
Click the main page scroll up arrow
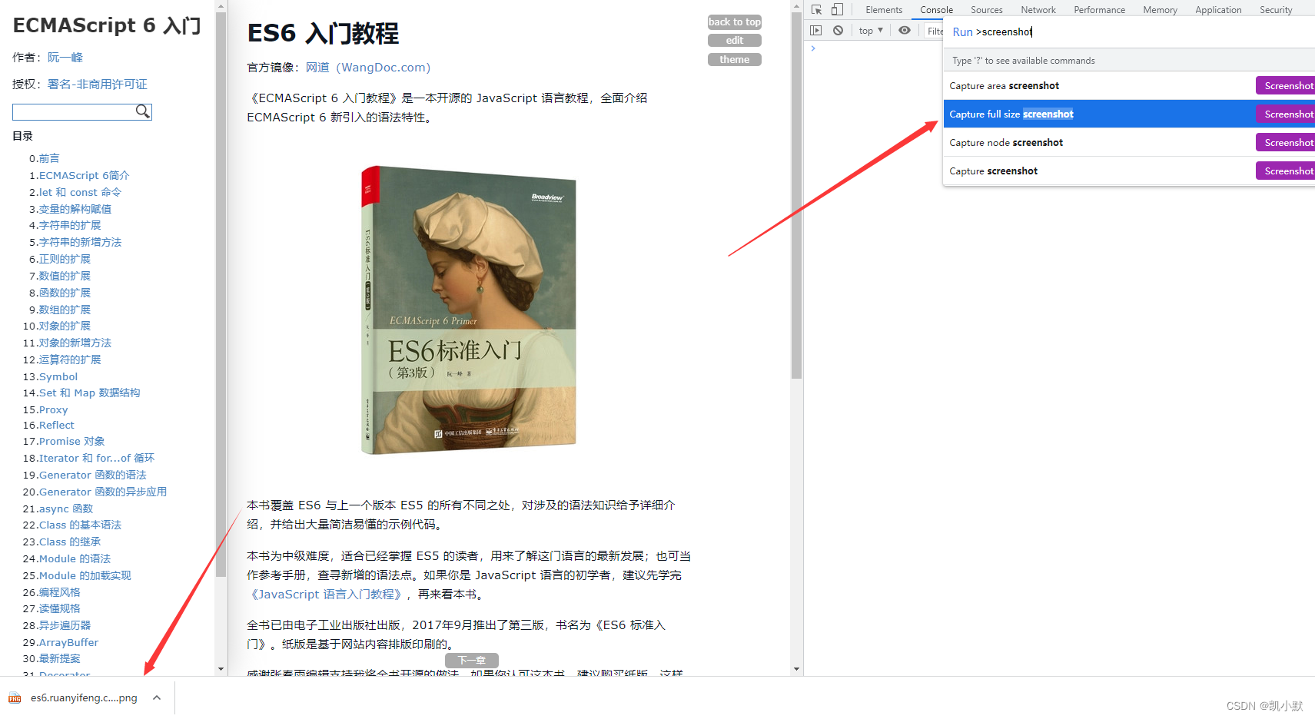796,5
